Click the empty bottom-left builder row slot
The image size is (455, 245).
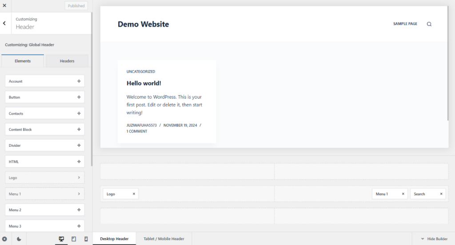187,216
